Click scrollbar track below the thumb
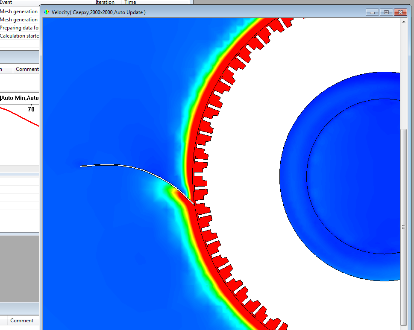The width and height of the screenshot is (414, 330). 403,327
